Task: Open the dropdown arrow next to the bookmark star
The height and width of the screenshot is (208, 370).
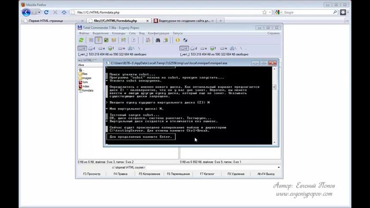Action: [x=270, y=12]
